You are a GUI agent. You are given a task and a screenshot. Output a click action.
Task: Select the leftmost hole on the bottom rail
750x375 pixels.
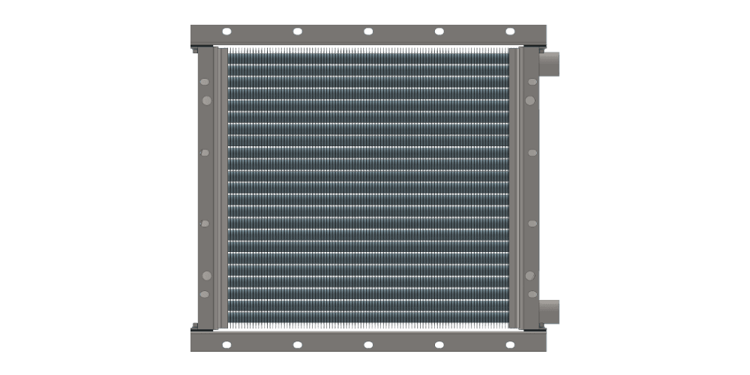point(226,344)
